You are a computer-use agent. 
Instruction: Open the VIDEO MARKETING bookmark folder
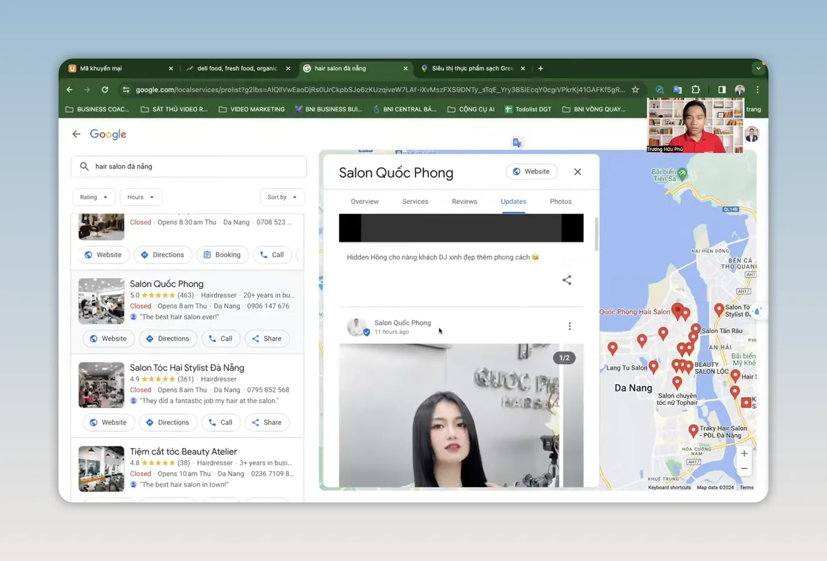pos(251,109)
